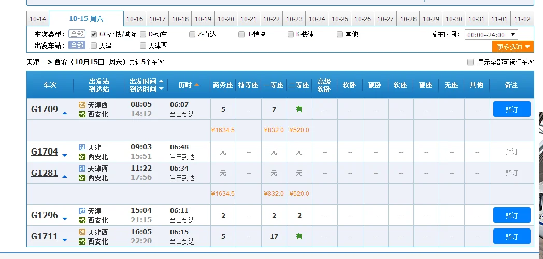Click the disabled 预订 for G1704
Image resolution: width=543 pixels, height=259 pixels.
(x=512, y=151)
